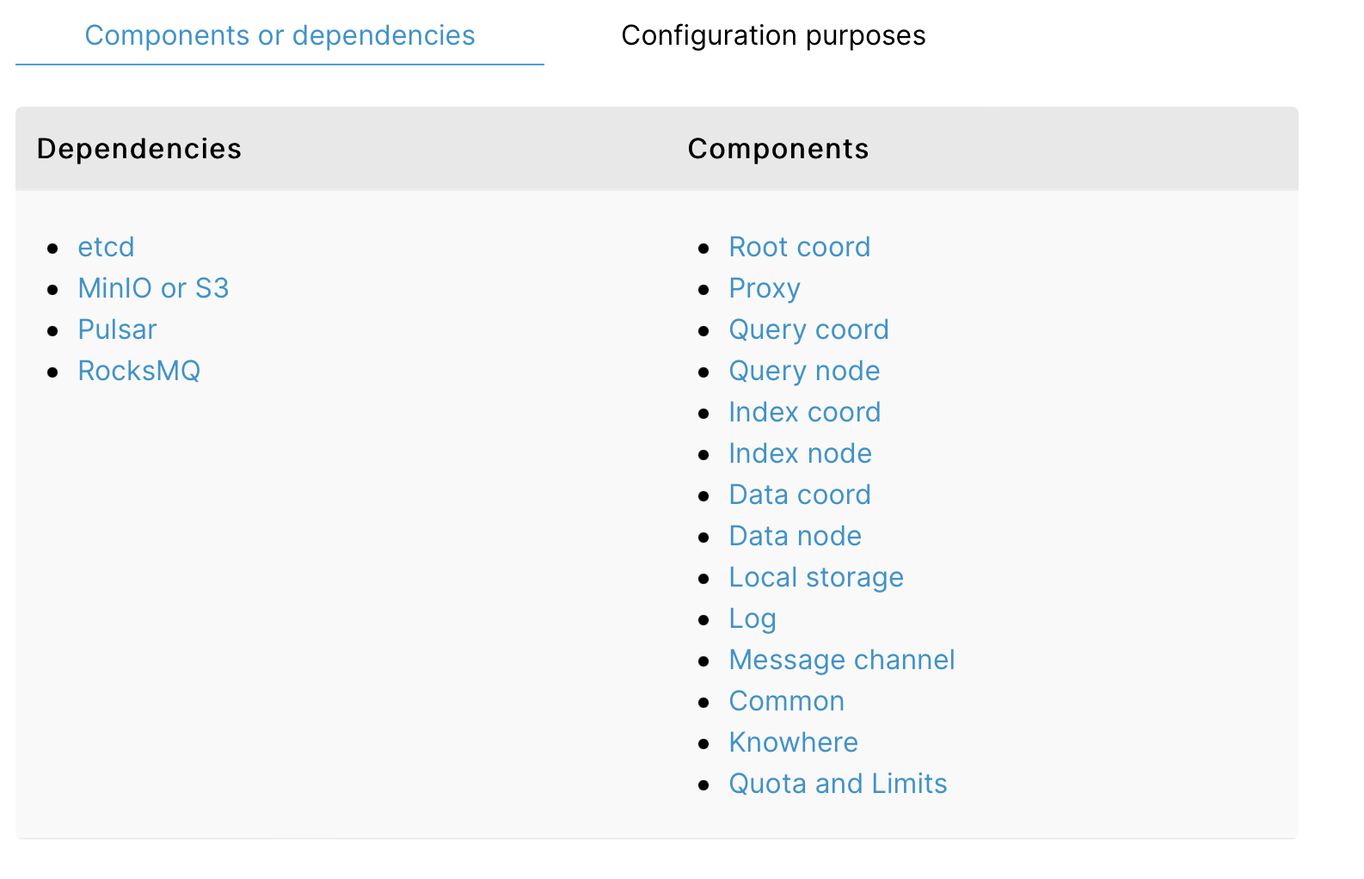Select the Components or dependencies tab
1364x879 pixels.
click(280, 35)
